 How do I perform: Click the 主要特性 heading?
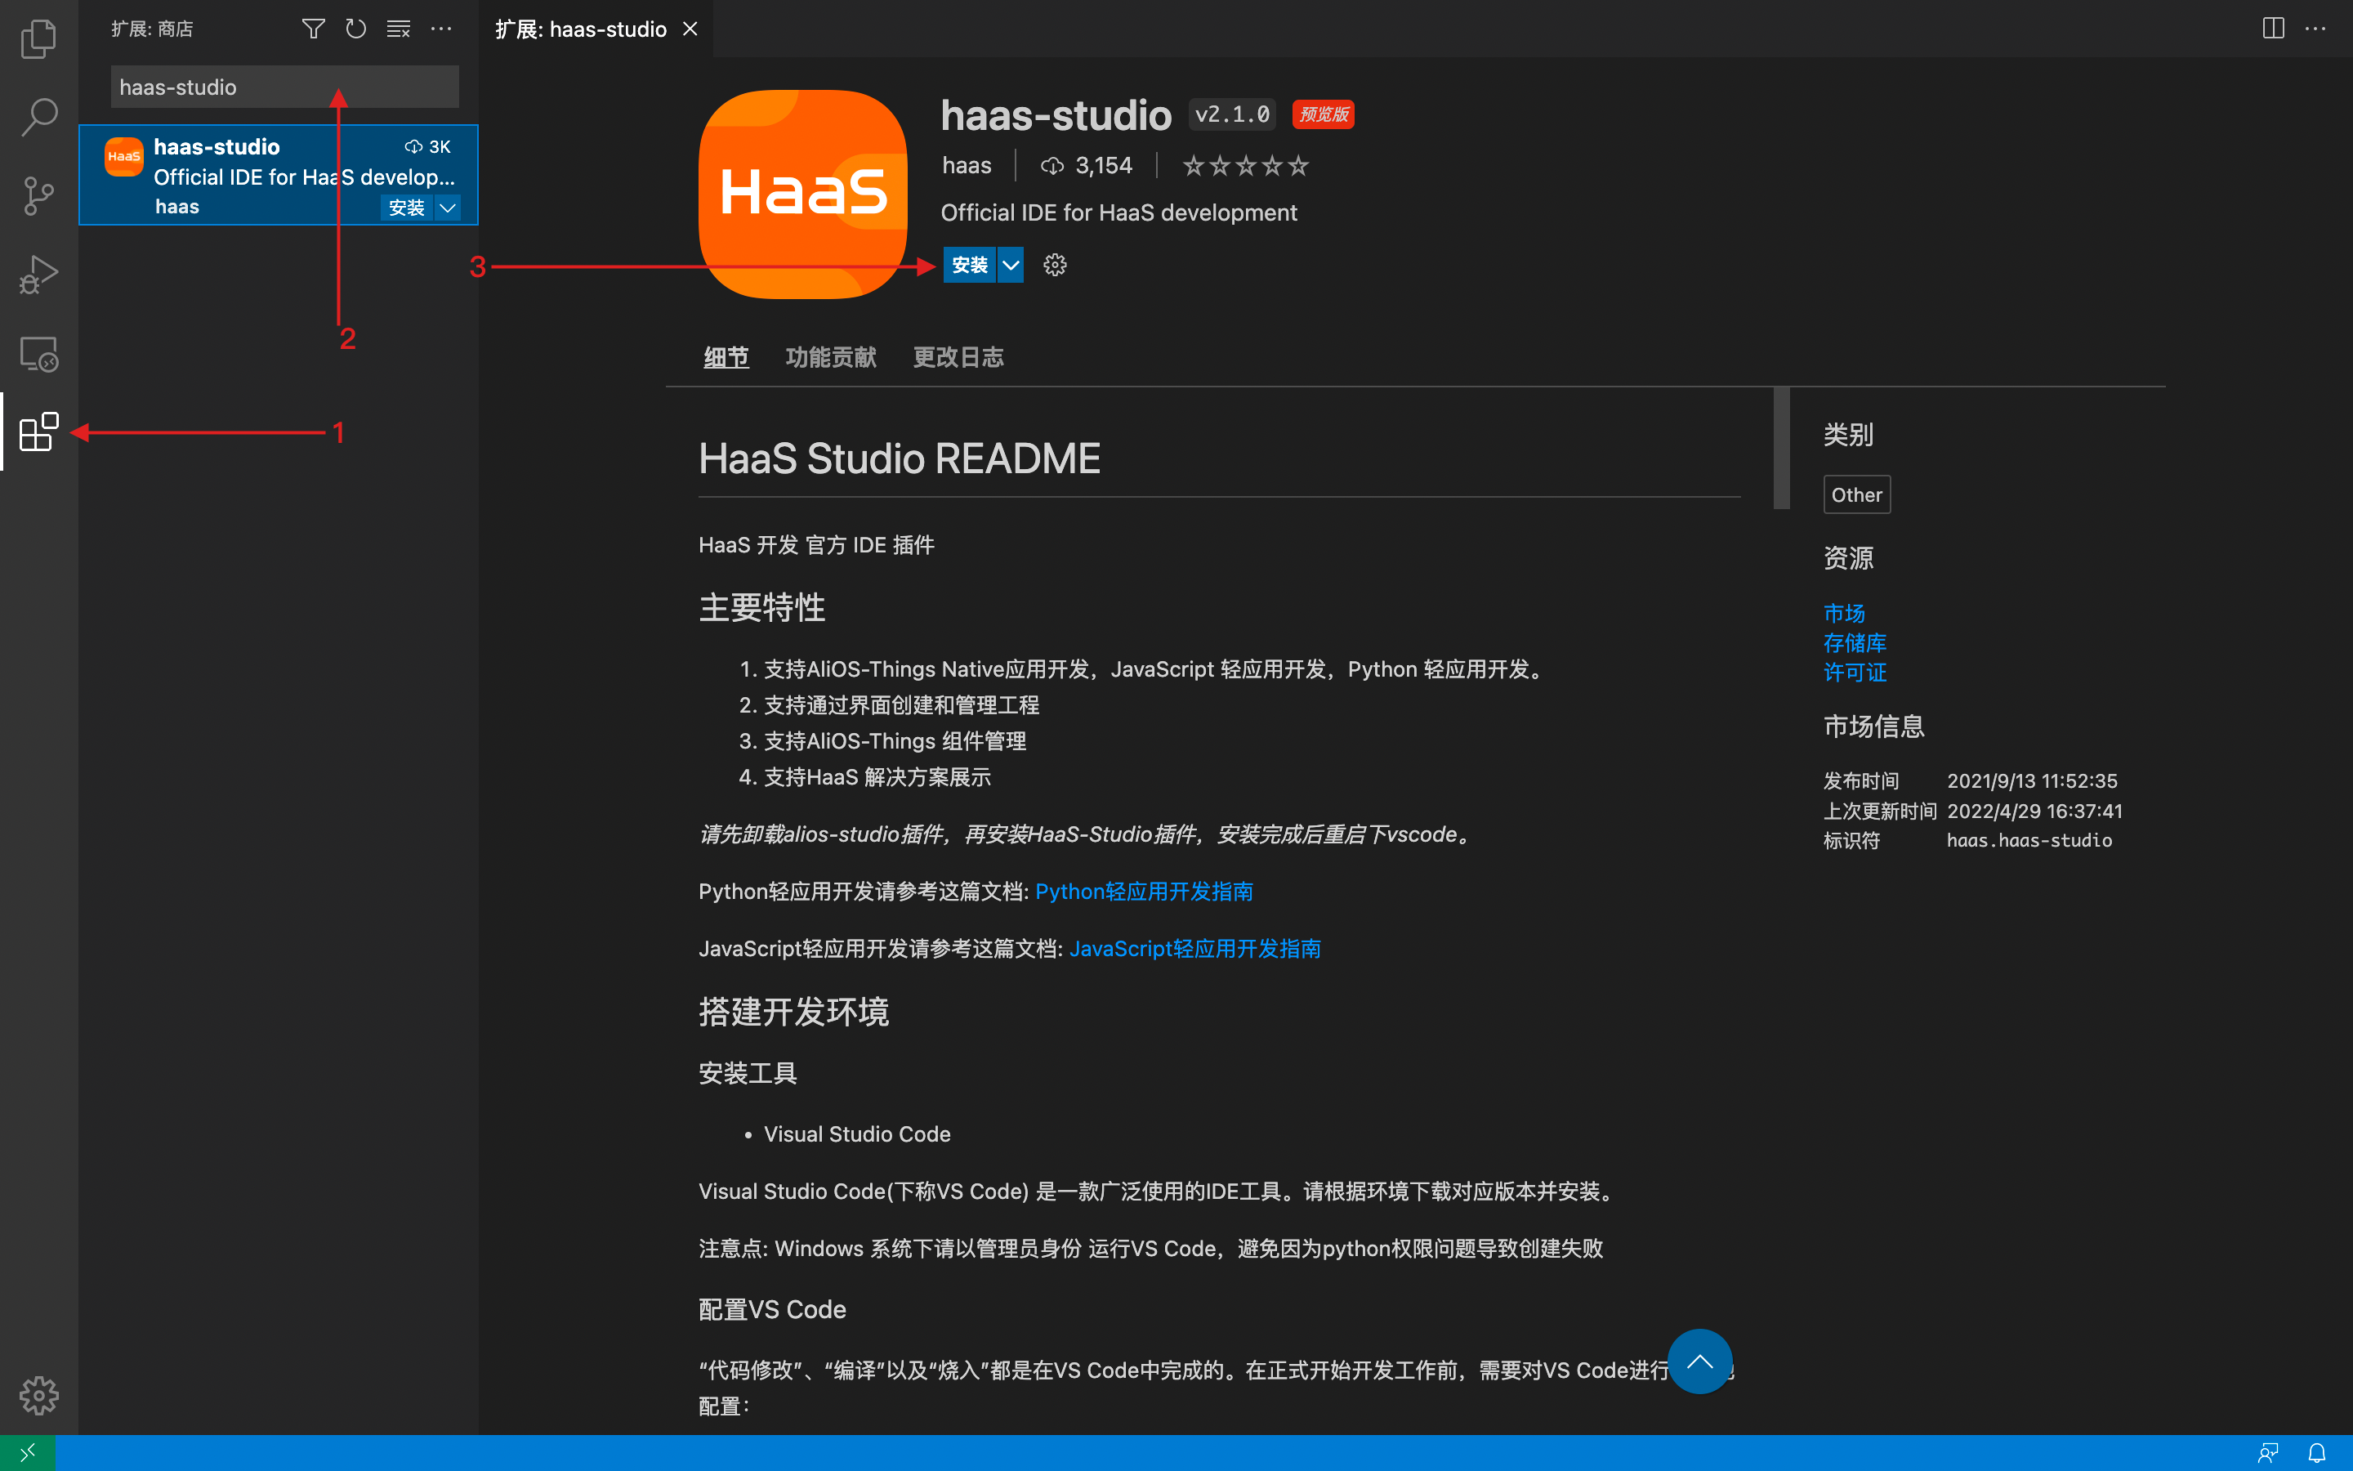pyautogui.click(x=761, y=607)
